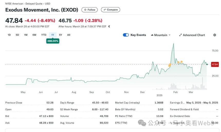
Task: Select the 5D time range
Action: coord(17,35)
